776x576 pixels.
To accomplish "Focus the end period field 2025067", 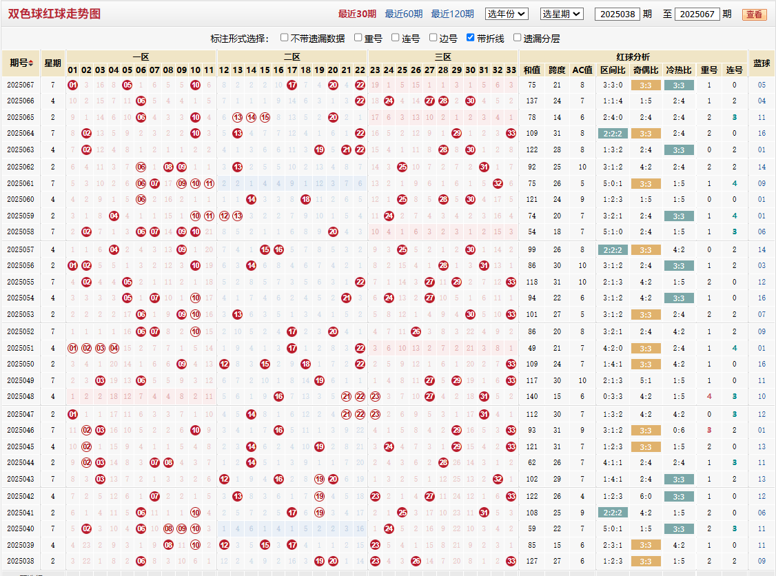I will 697,14.
